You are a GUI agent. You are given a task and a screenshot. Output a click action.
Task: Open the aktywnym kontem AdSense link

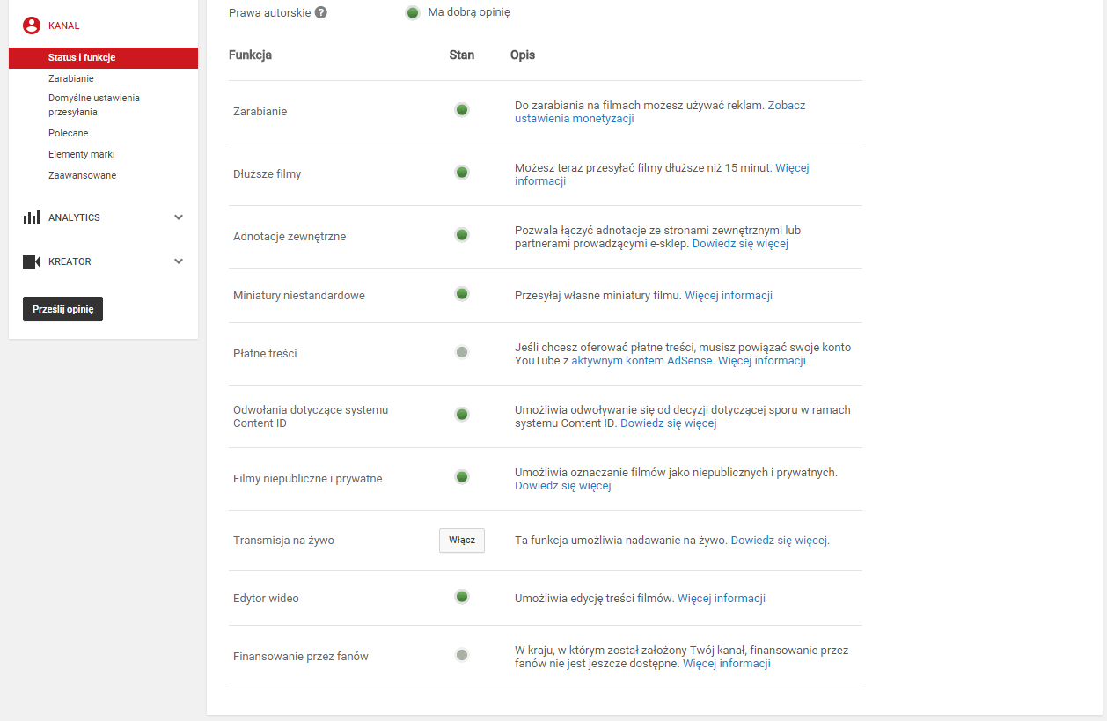643,361
